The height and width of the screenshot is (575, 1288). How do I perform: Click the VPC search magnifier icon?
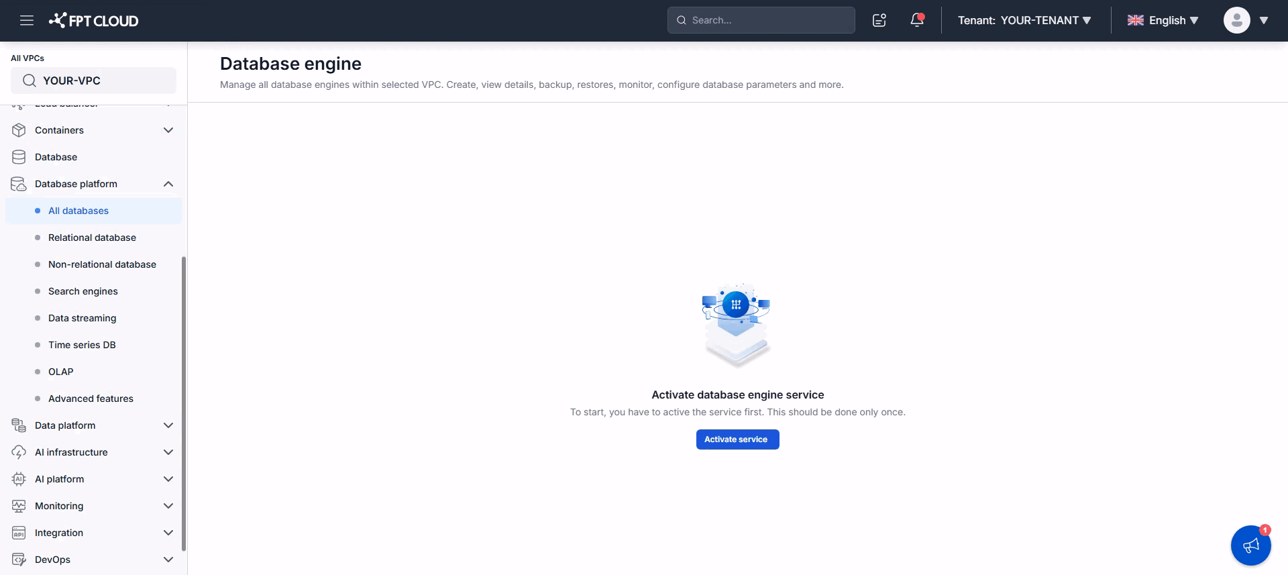coord(29,81)
